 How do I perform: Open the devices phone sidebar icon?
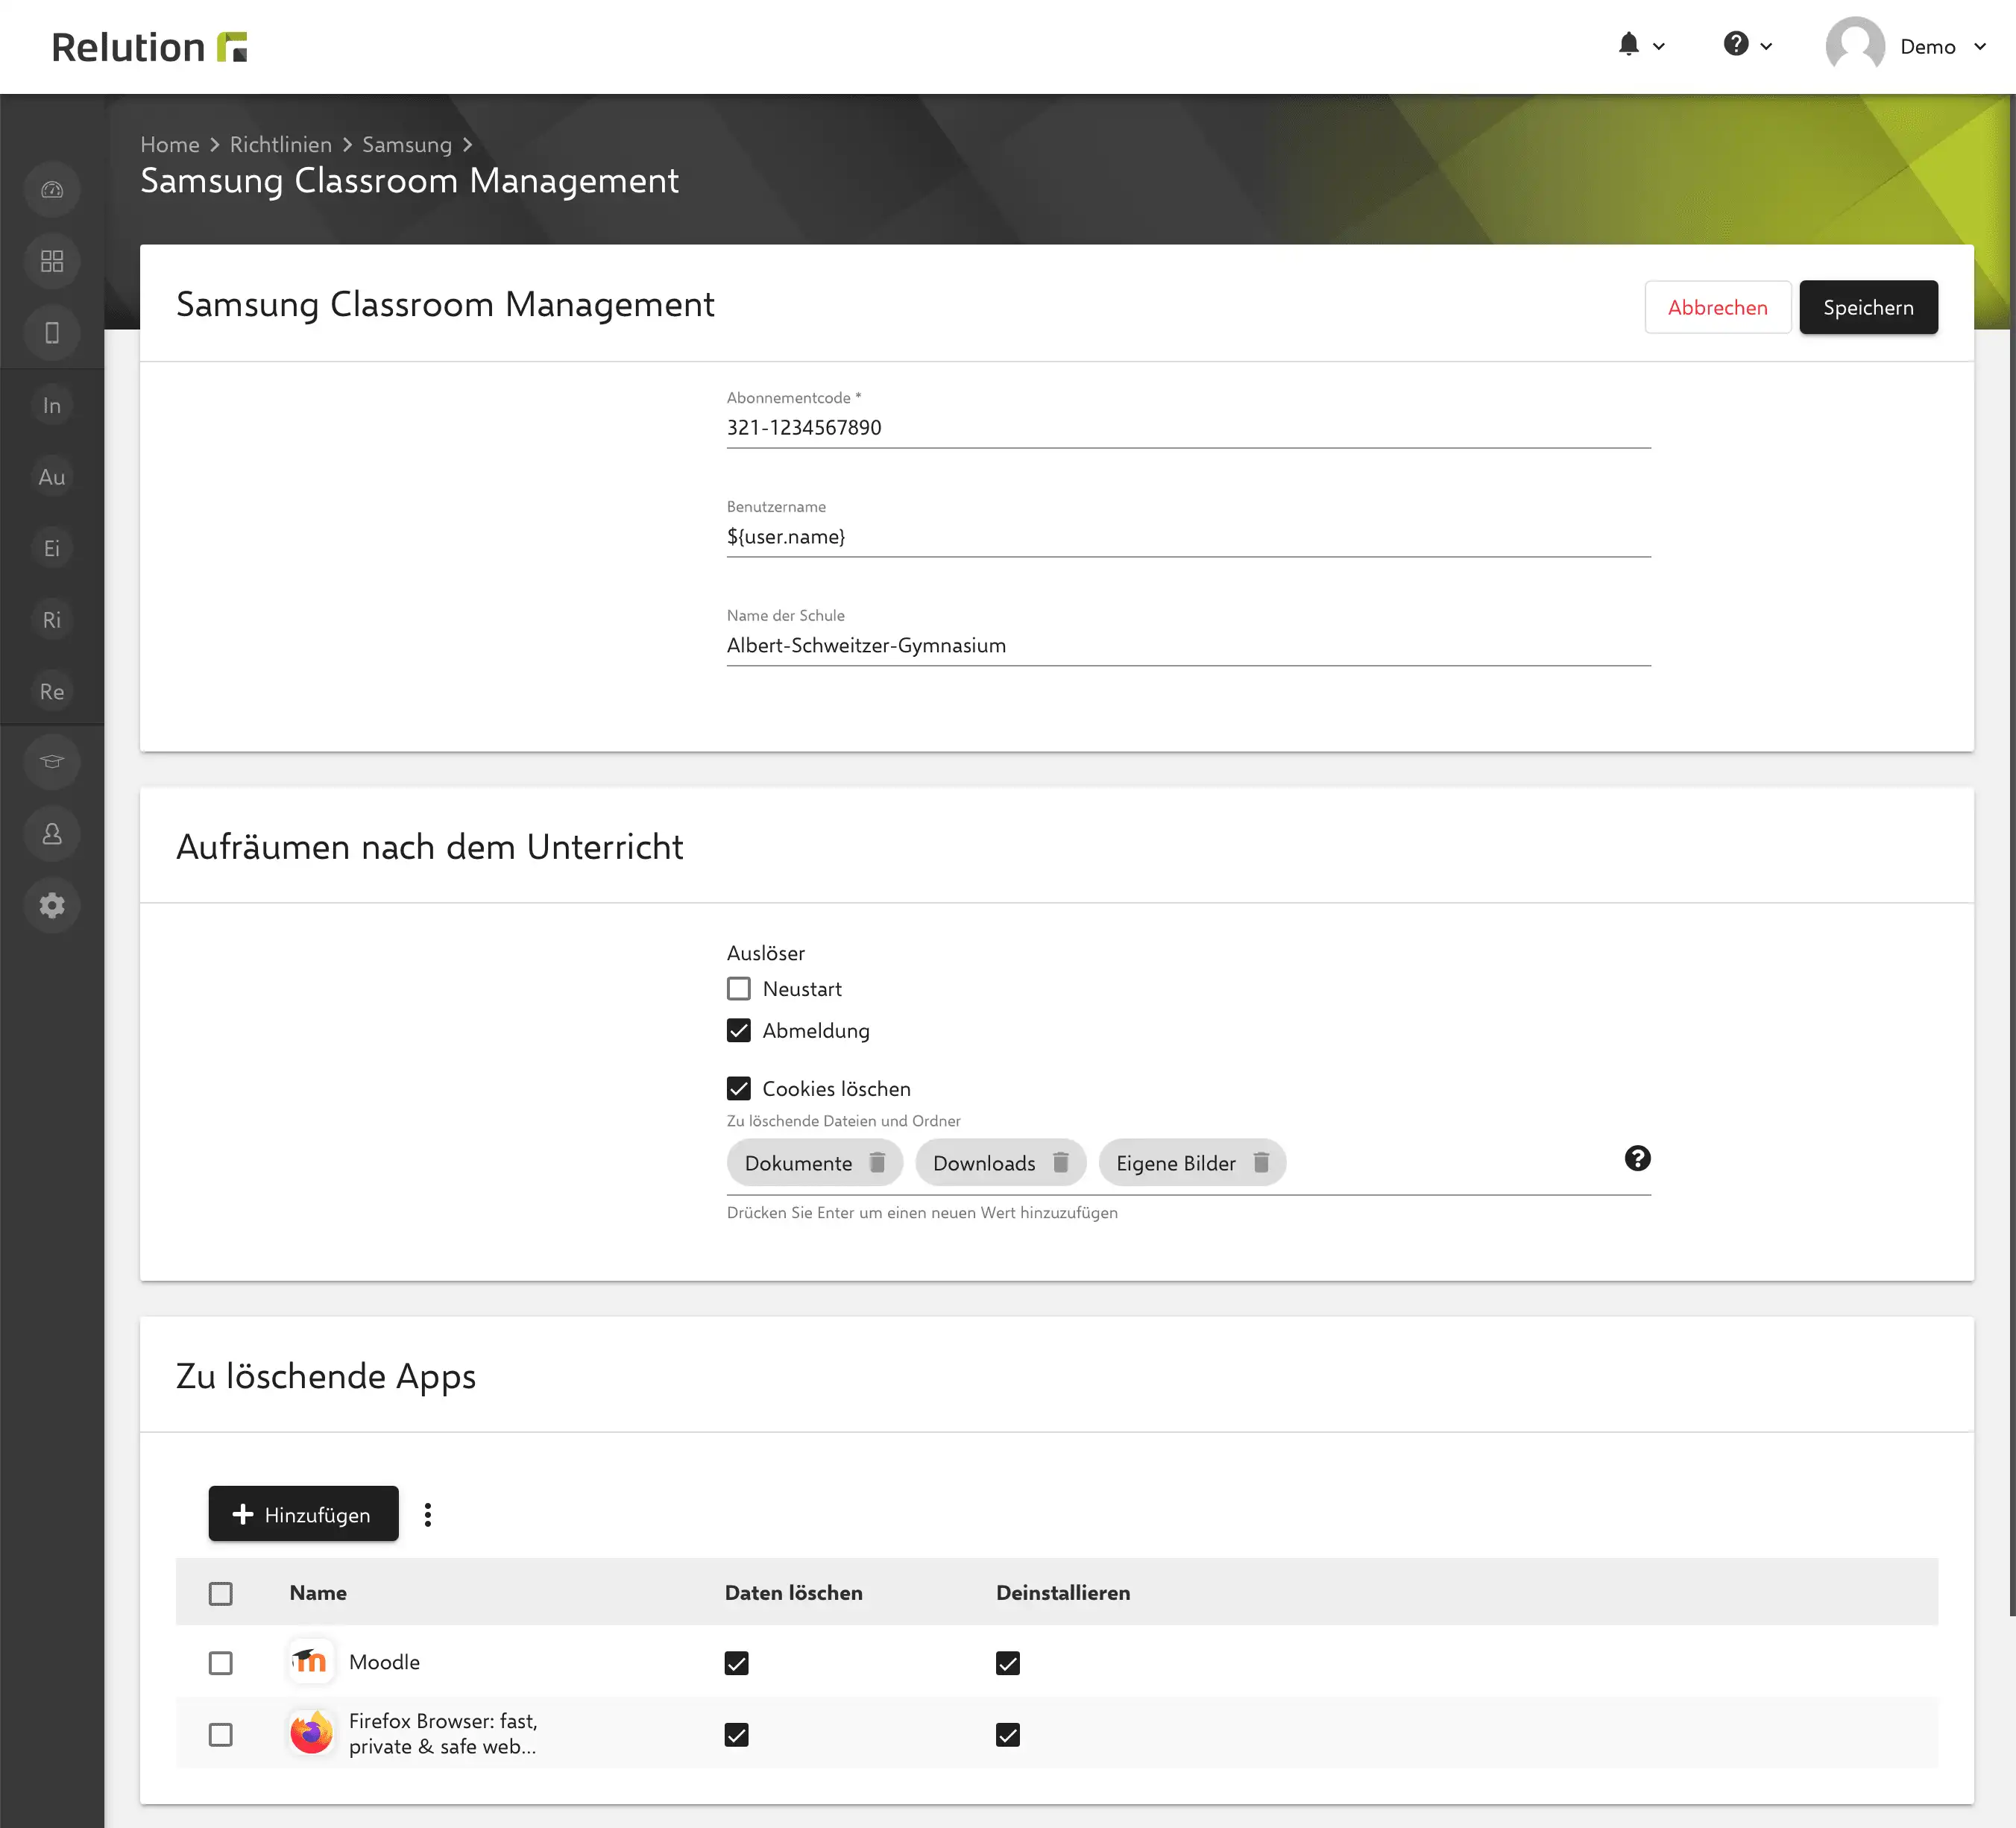[x=52, y=333]
